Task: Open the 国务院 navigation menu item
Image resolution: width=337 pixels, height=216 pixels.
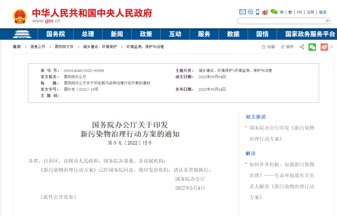Action: 56,34
